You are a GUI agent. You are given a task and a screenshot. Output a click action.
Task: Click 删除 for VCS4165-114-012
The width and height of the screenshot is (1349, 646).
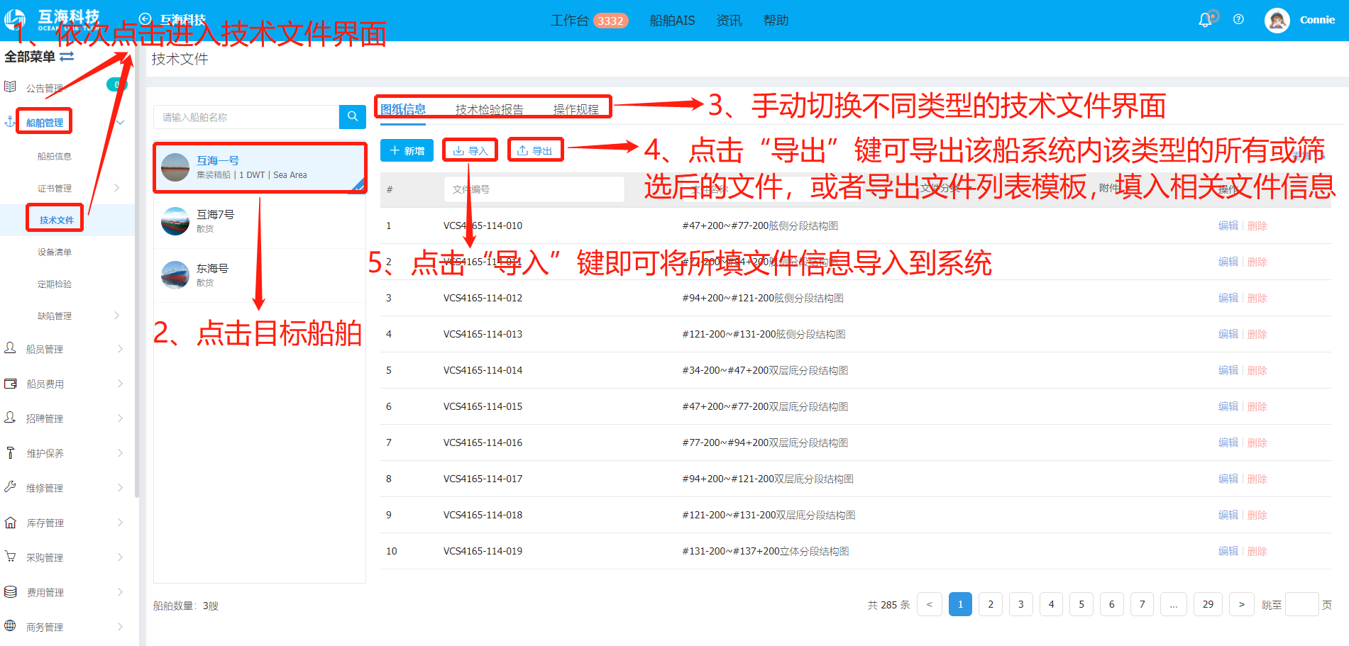tap(1257, 298)
